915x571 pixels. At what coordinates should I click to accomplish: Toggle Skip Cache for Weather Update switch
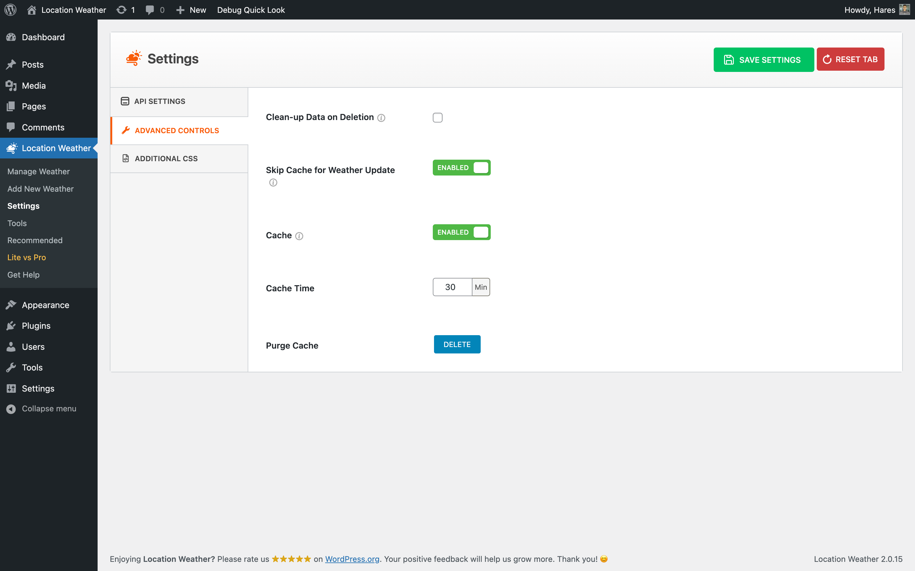(461, 168)
